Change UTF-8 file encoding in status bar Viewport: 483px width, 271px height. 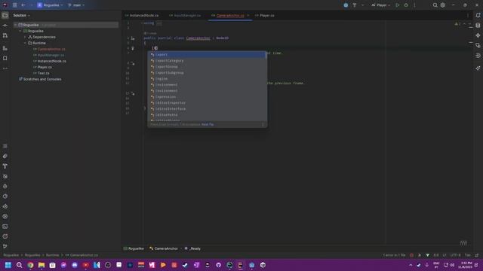pyautogui.click(x=455, y=255)
